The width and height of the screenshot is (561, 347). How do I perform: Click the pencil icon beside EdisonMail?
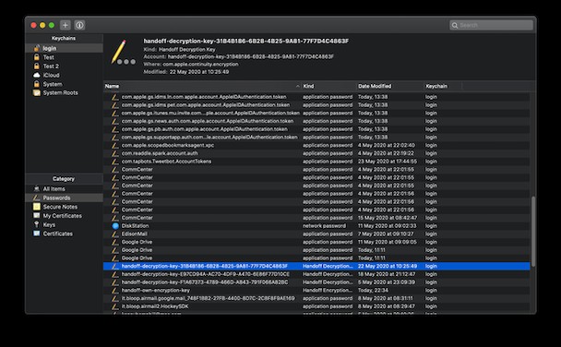[x=114, y=234]
